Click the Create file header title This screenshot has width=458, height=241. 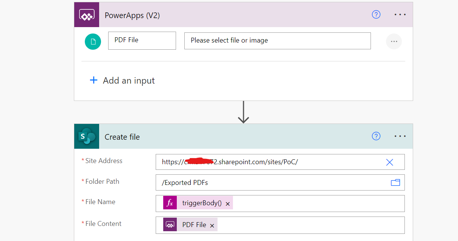[x=122, y=137]
